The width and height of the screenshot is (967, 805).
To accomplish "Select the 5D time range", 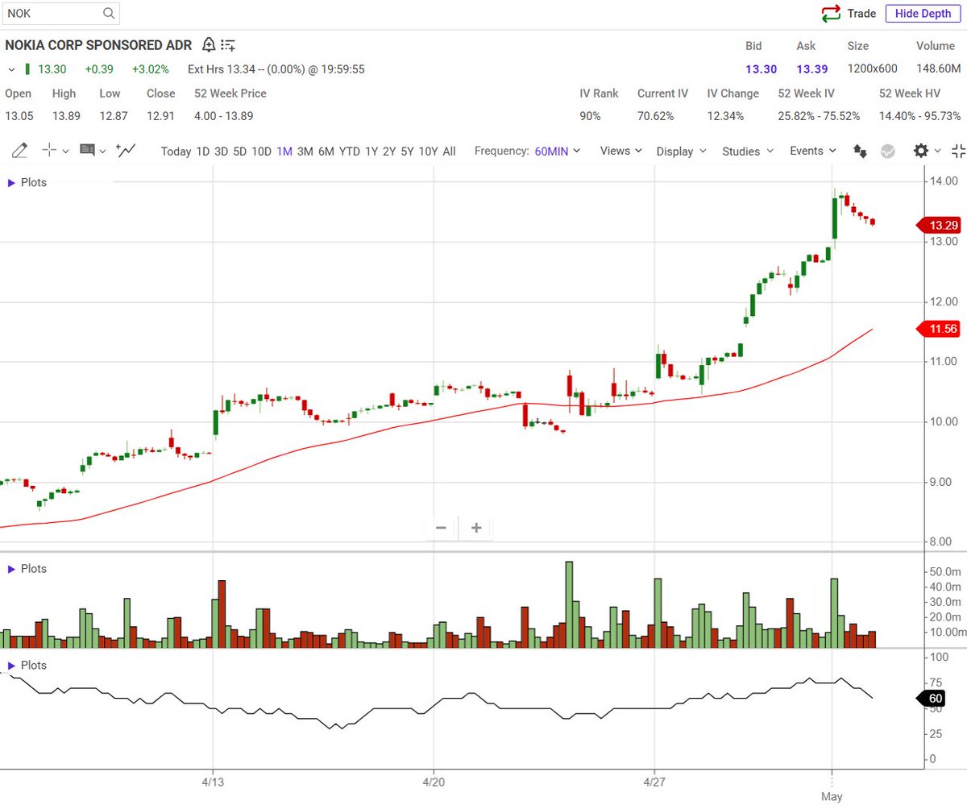I will (x=240, y=151).
